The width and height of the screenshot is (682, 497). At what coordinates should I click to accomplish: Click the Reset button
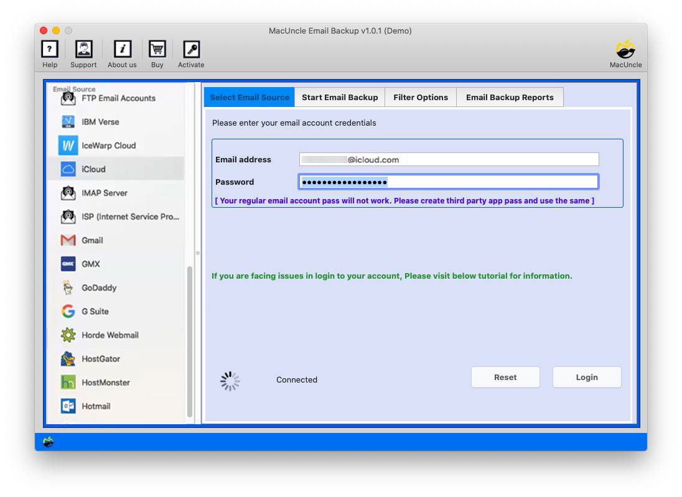pyautogui.click(x=505, y=377)
